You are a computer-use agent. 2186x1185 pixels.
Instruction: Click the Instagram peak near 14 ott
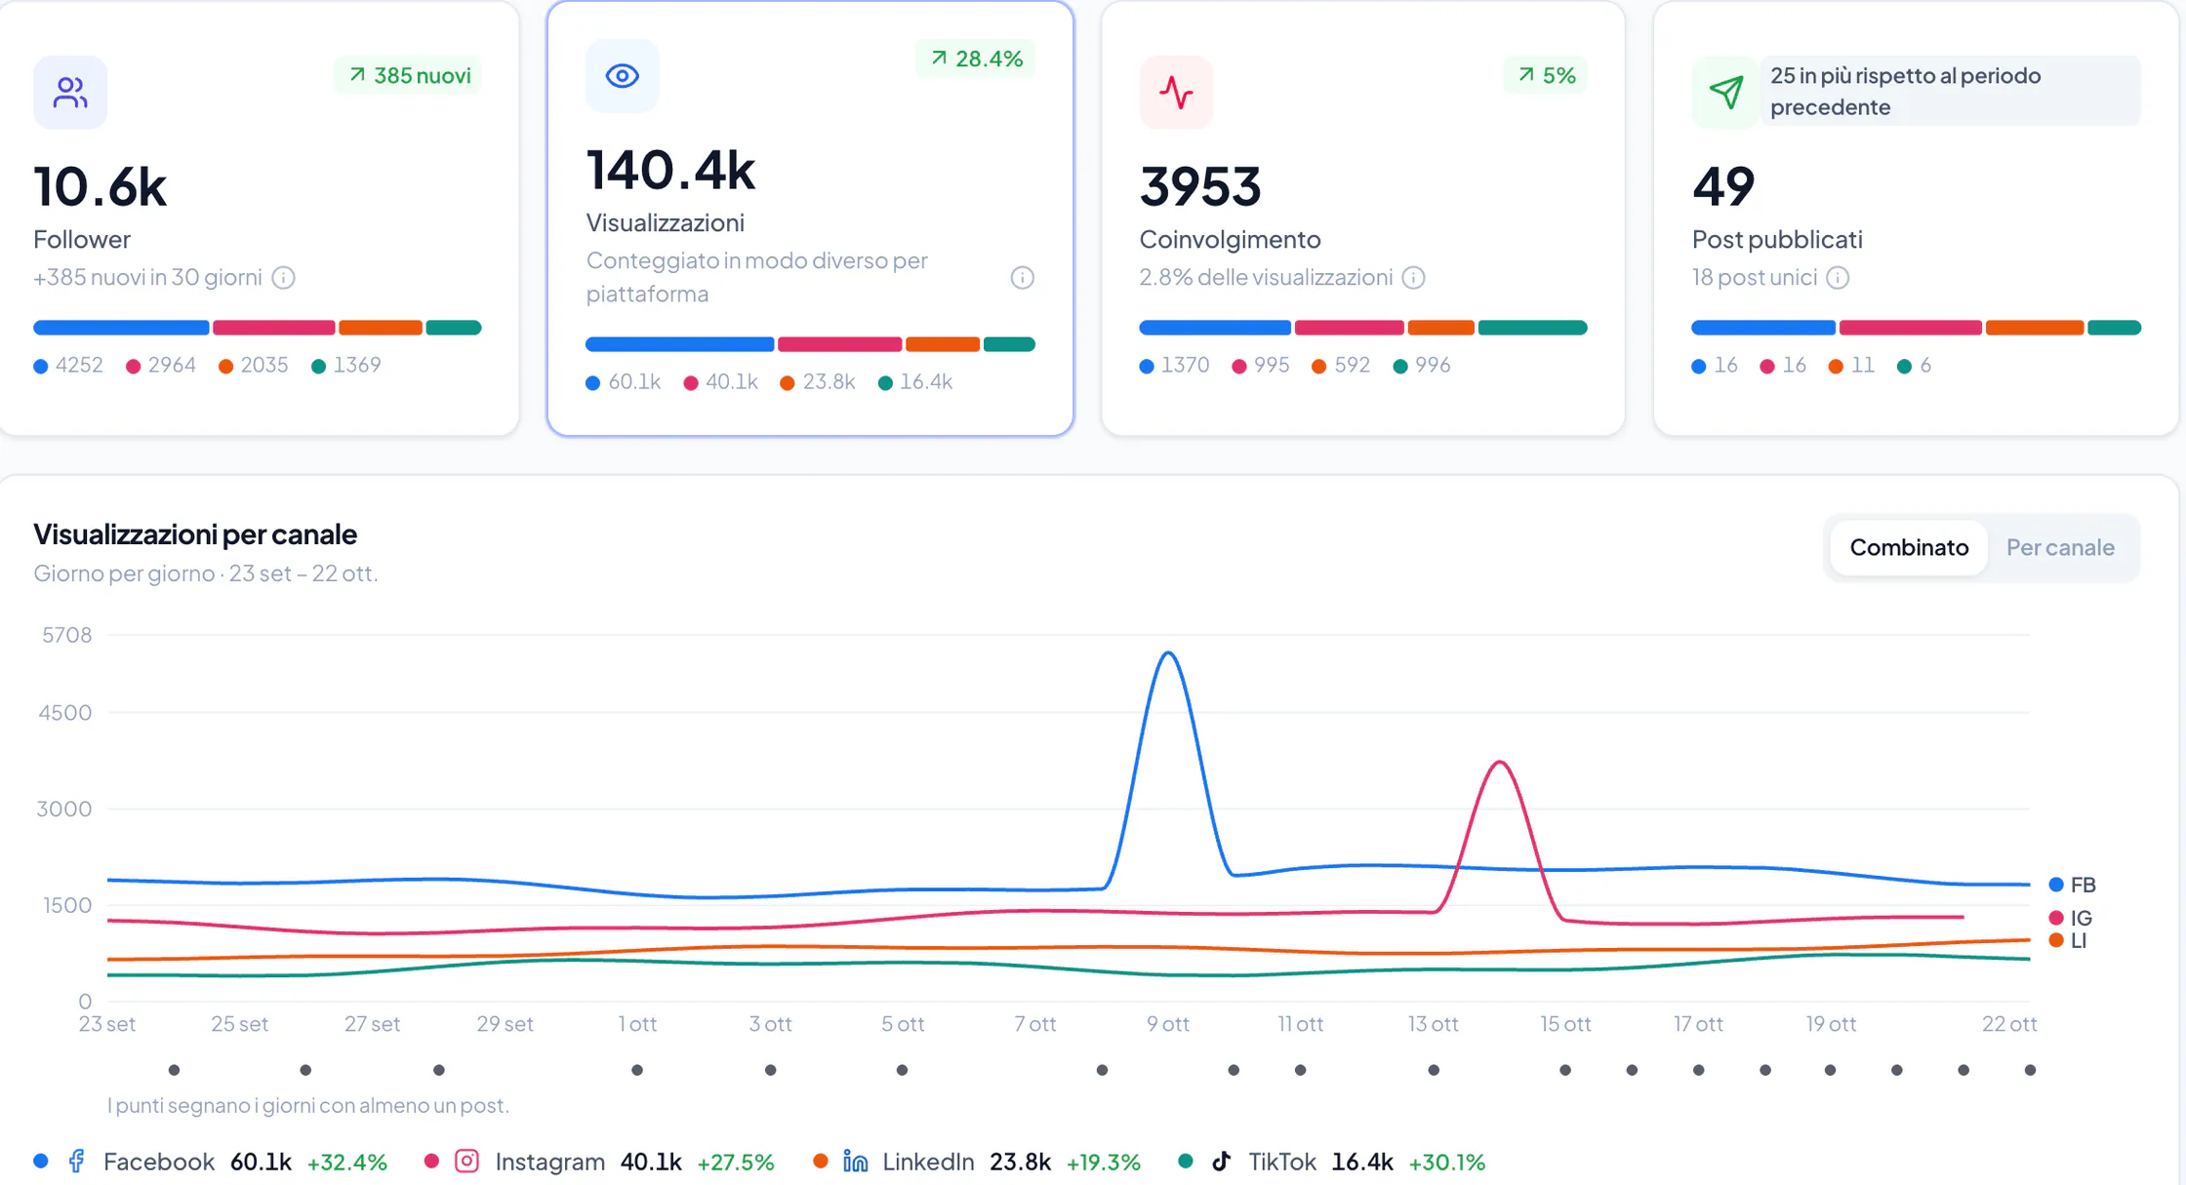[x=1500, y=762]
